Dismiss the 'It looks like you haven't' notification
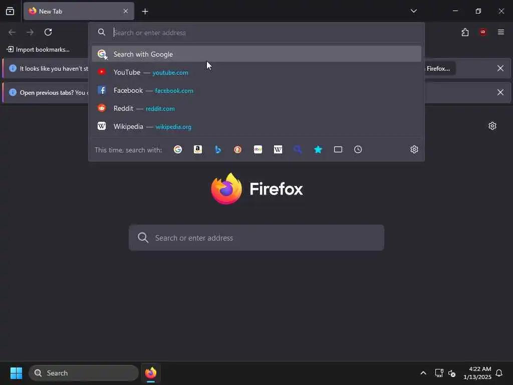The width and height of the screenshot is (513, 385). [500, 68]
